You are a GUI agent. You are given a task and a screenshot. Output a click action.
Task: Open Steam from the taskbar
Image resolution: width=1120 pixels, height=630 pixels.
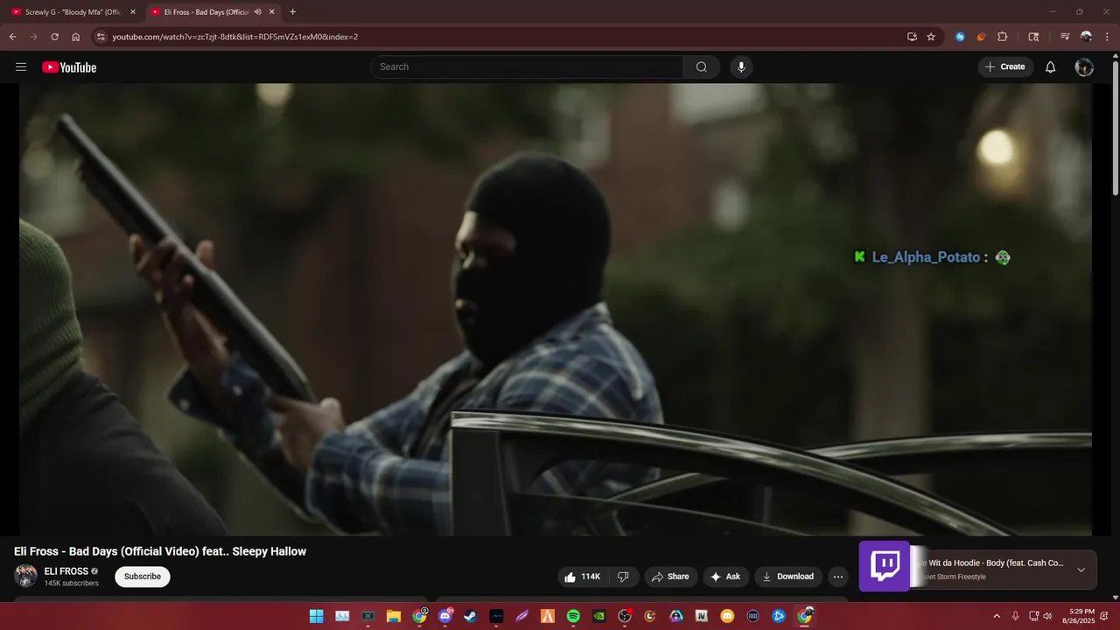click(x=470, y=616)
